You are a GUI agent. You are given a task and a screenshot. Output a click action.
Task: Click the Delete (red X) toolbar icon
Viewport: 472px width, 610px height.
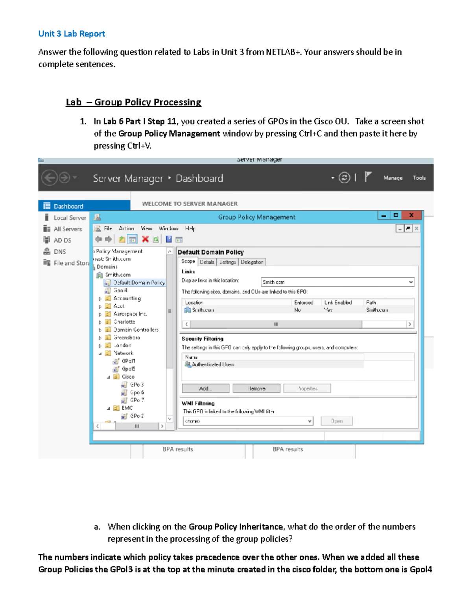145,239
